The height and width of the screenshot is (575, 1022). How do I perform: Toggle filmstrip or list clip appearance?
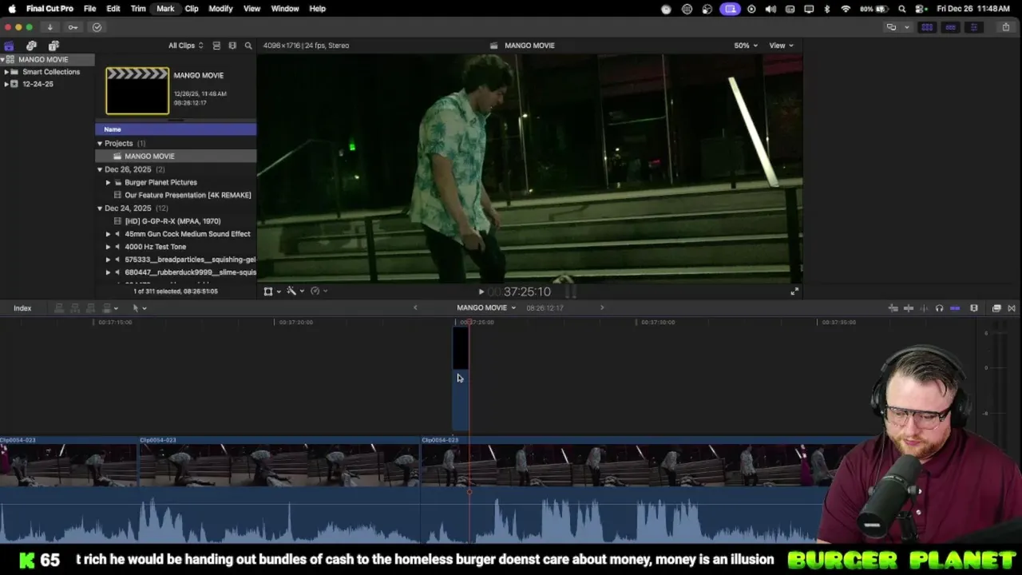[x=216, y=46]
